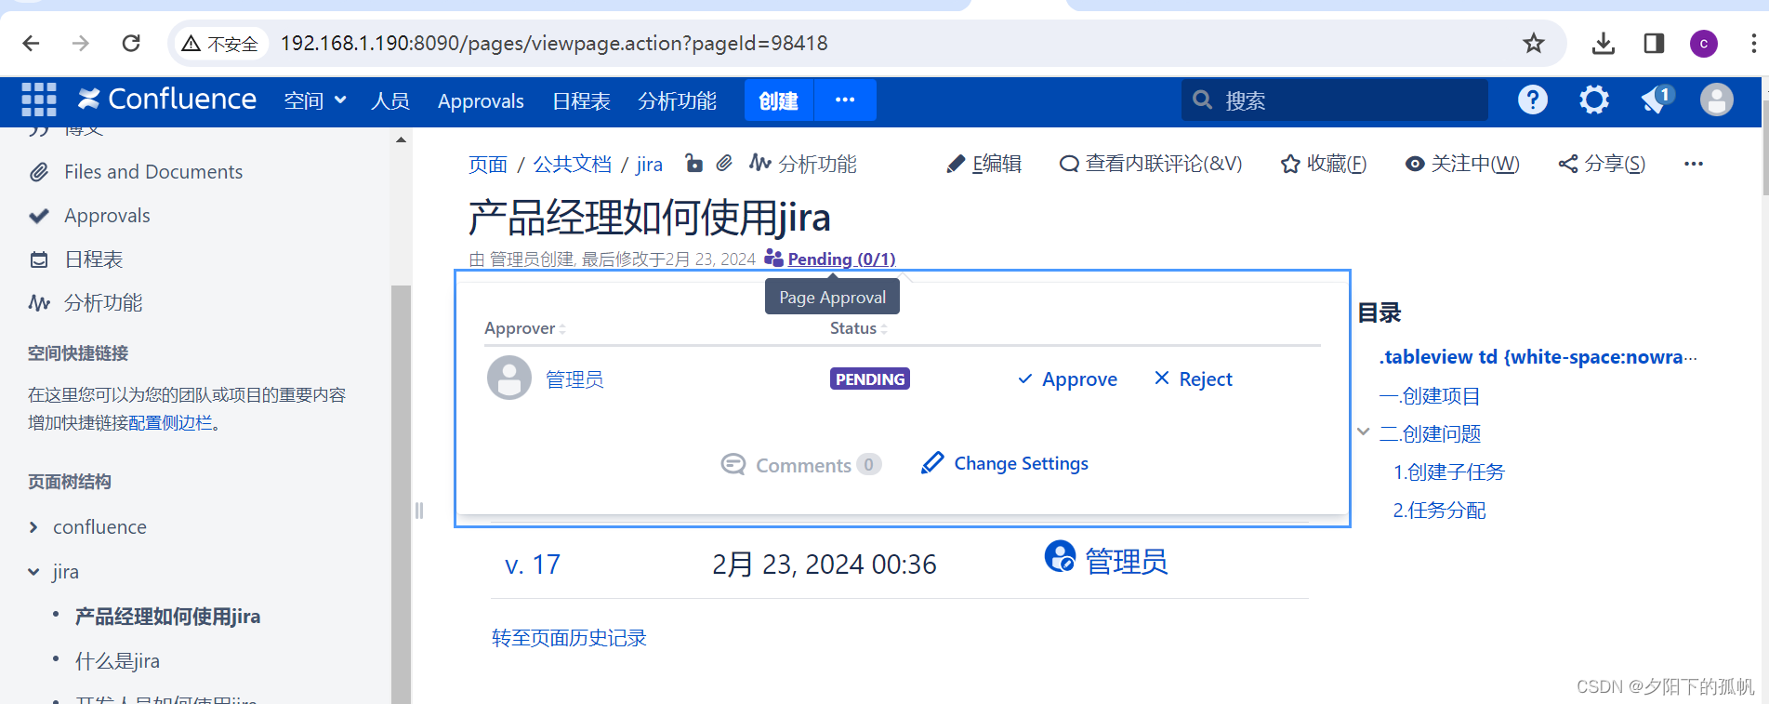Open the app switcher grid icon

click(x=39, y=100)
